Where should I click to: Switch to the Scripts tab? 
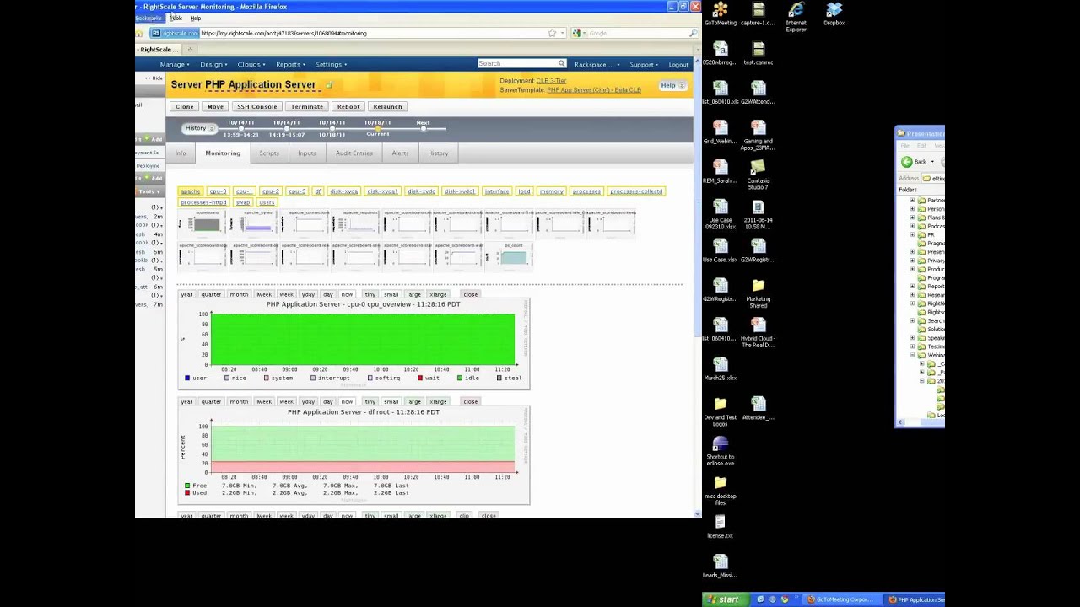(x=269, y=153)
